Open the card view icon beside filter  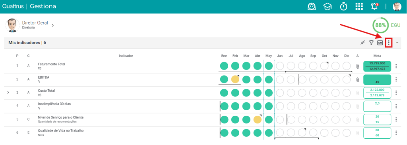(380, 43)
